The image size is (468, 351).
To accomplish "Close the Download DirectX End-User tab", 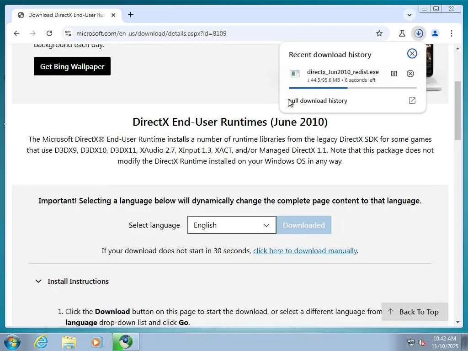I will [113, 15].
